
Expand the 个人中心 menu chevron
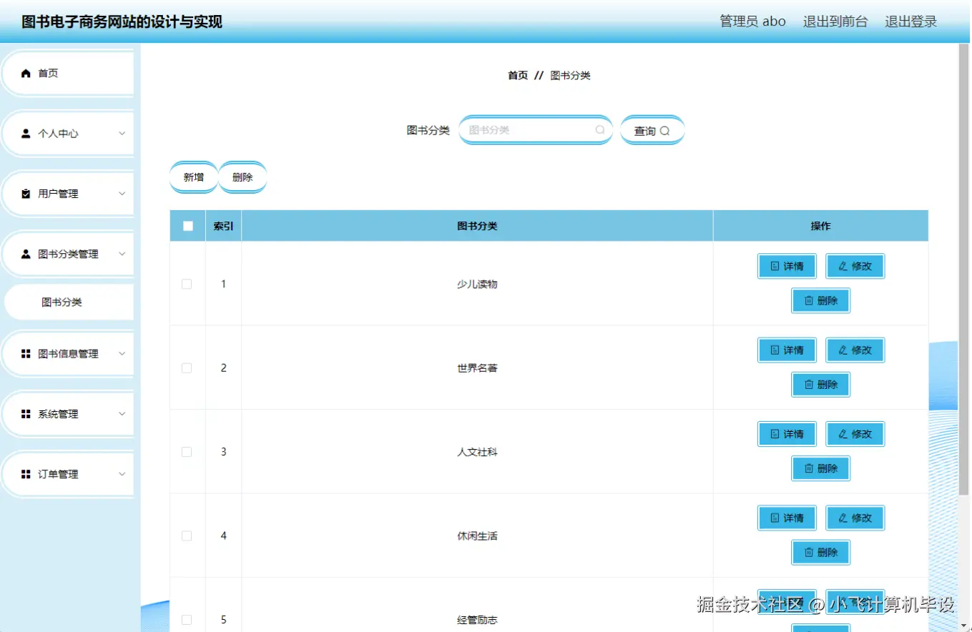tap(122, 134)
